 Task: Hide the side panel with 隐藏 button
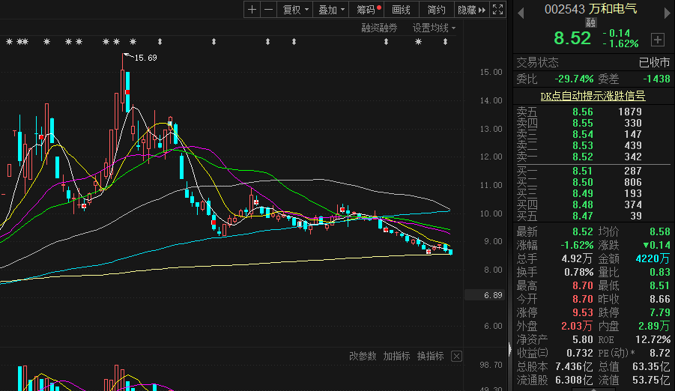point(471,10)
